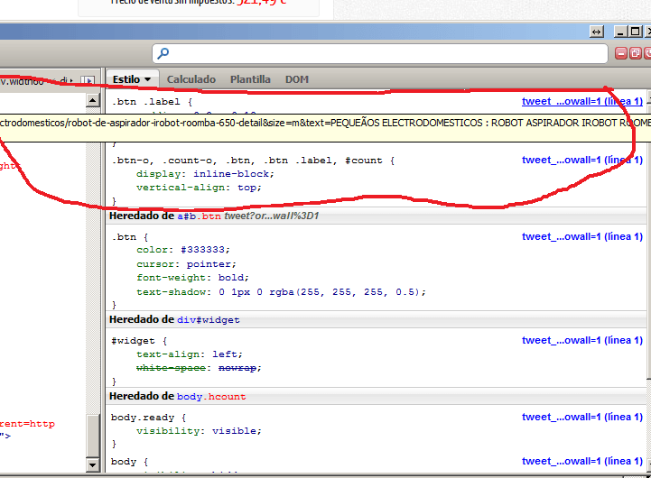
Task: Click the "display" property name
Action: click(158, 174)
